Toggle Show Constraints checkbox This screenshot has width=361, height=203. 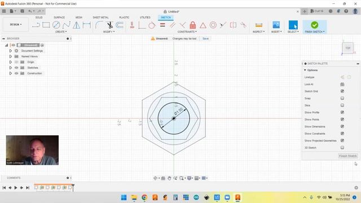[342, 133]
